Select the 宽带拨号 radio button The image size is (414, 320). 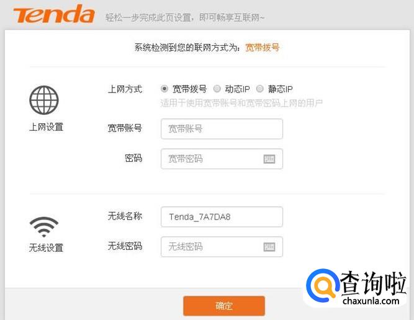[x=164, y=89]
